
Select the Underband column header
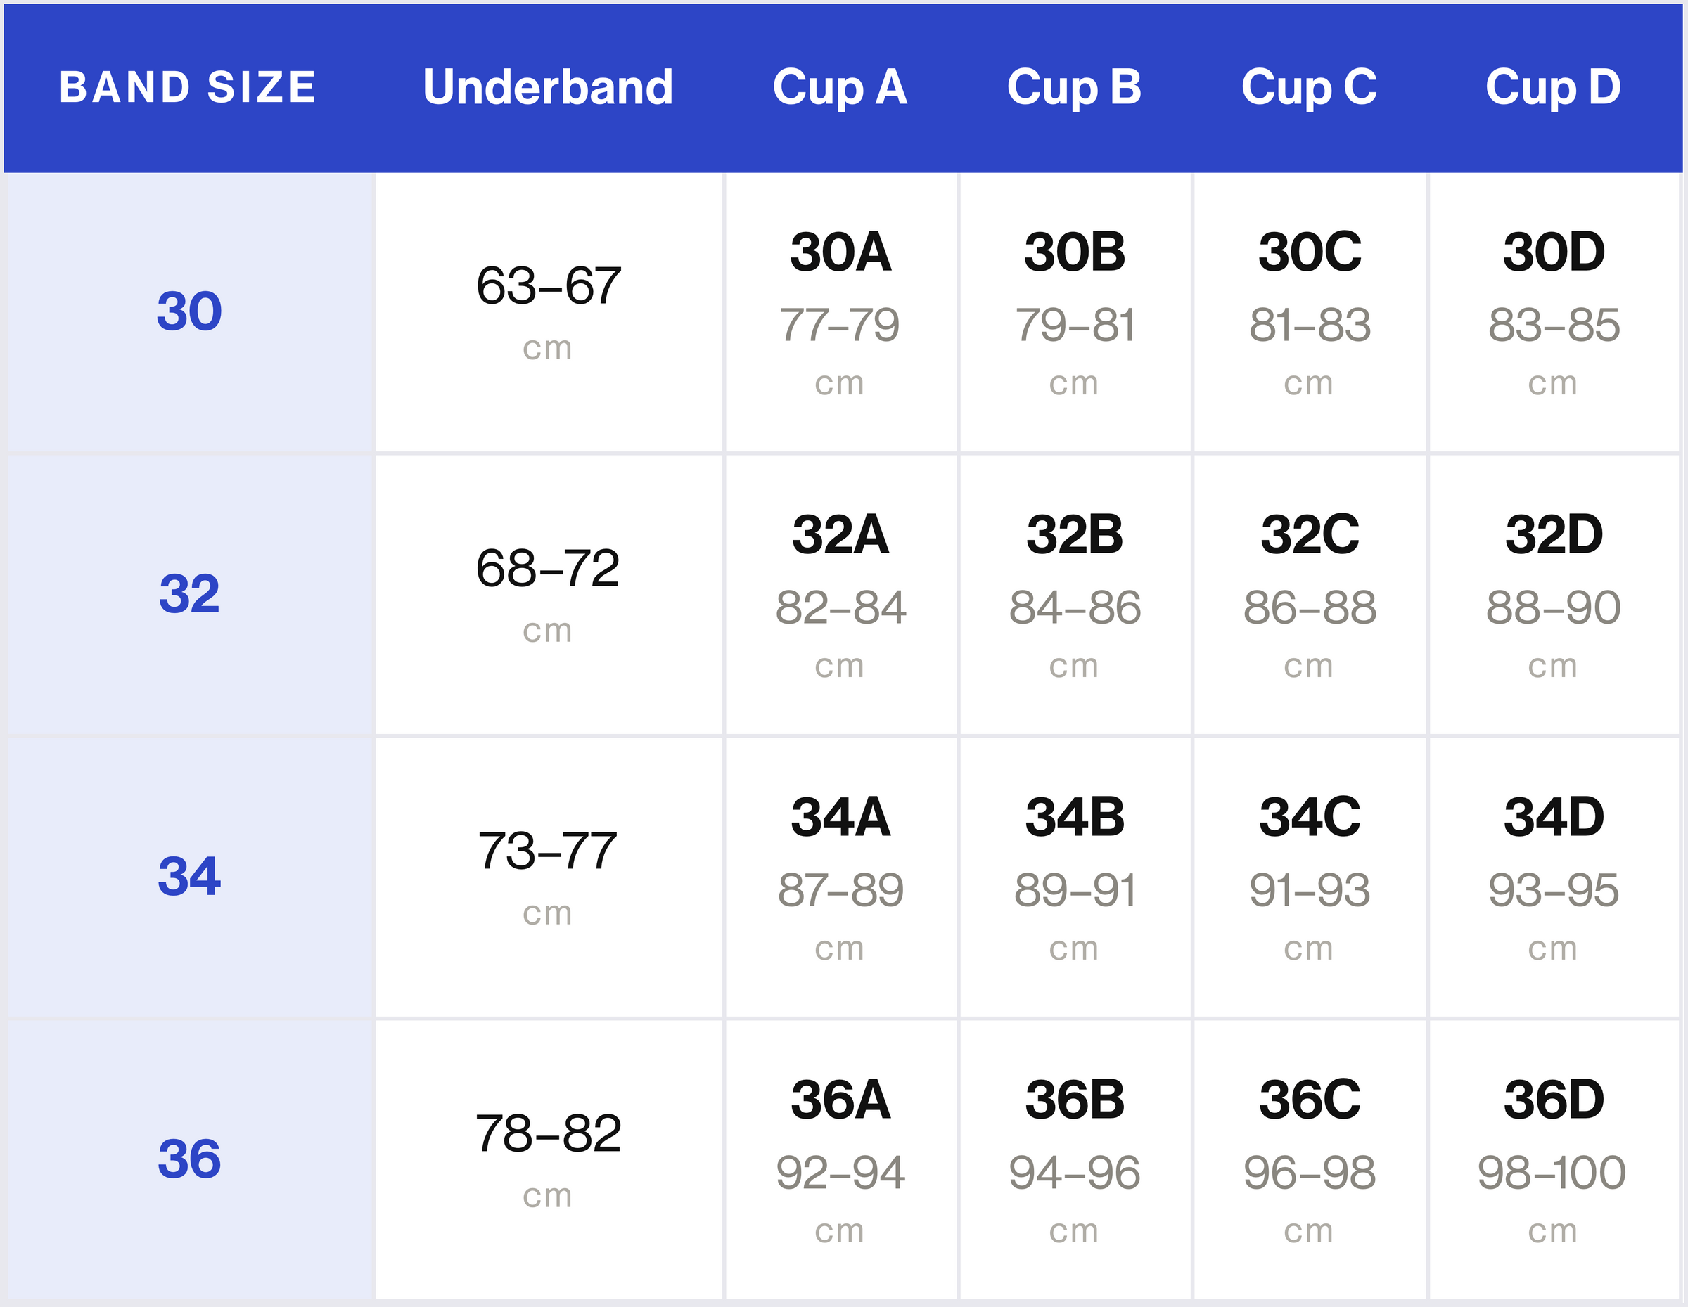pyautogui.click(x=548, y=86)
